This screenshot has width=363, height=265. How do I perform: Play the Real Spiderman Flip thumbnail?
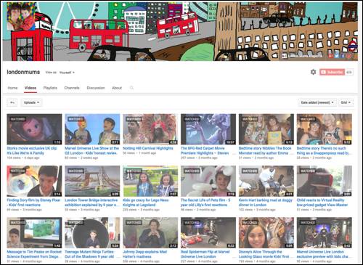point(208,232)
